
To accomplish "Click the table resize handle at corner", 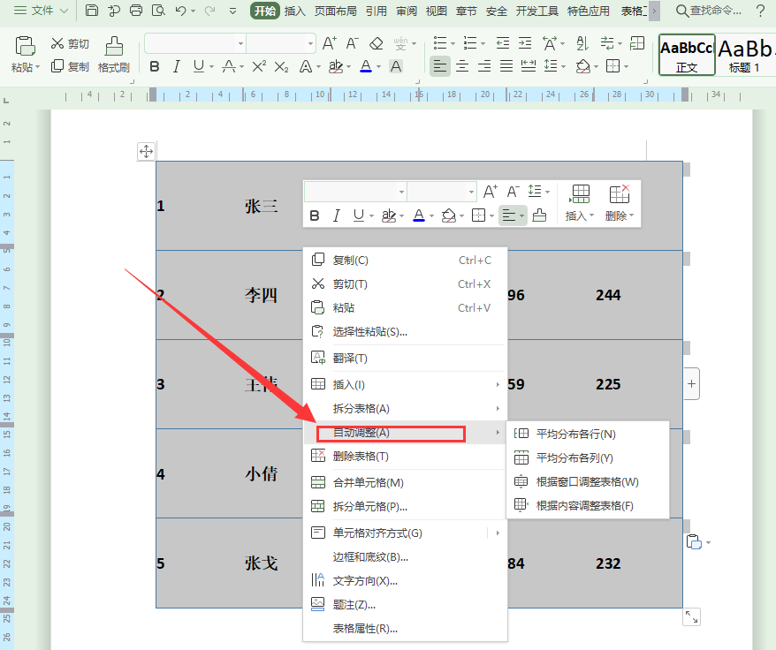I will pos(691,616).
